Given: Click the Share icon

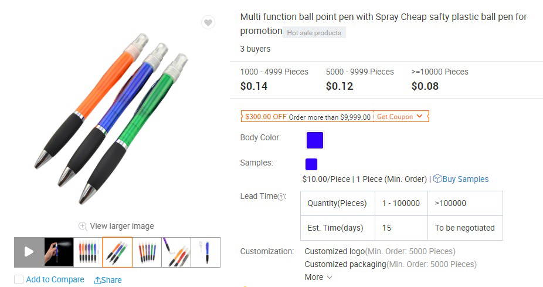Looking at the screenshot, I should point(98,281).
